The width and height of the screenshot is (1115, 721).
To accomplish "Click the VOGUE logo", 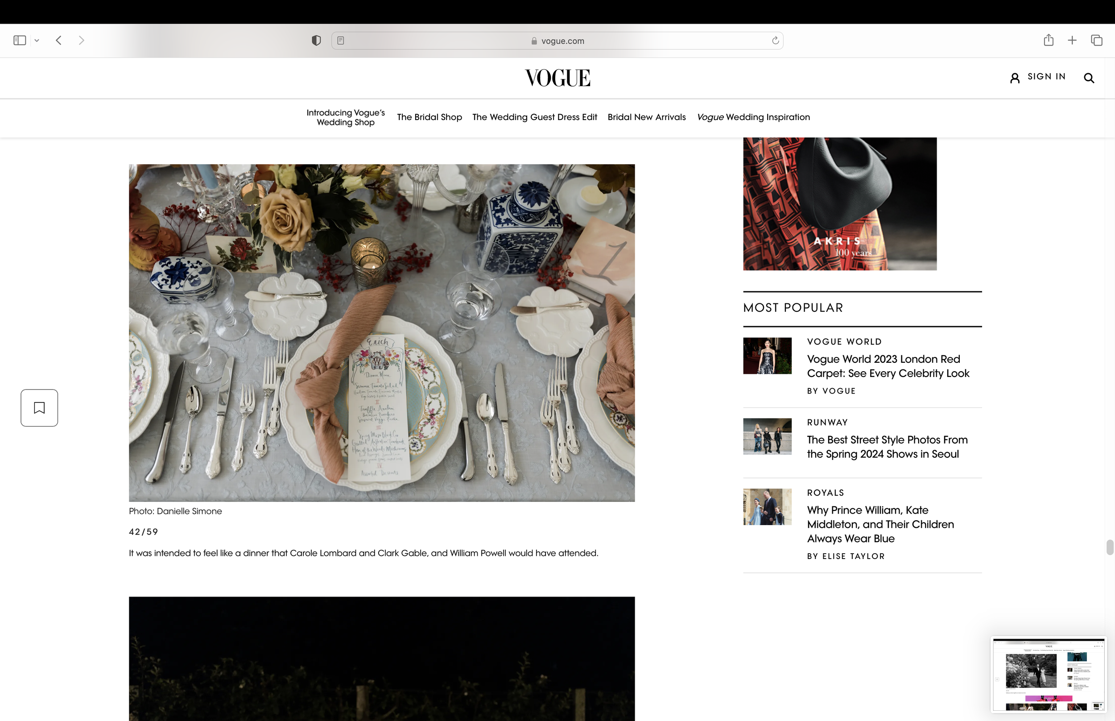I will coord(557,78).
